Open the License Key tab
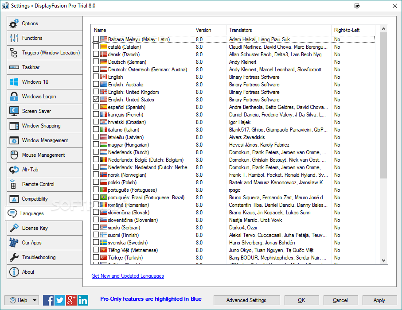Viewport: 402px width, 310px height. (45, 228)
